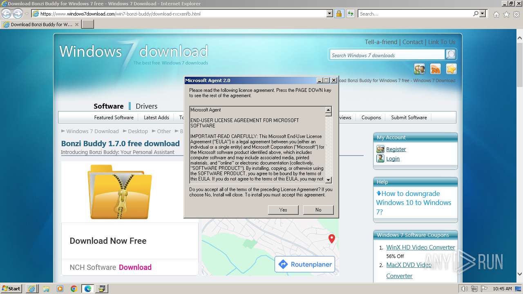The width and height of the screenshot is (523, 294).
Task: Click the Login link
Action: (393, 159)
